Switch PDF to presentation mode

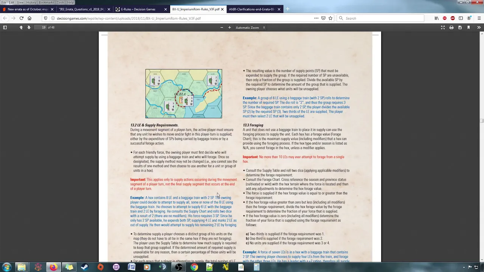coord(443,27)
